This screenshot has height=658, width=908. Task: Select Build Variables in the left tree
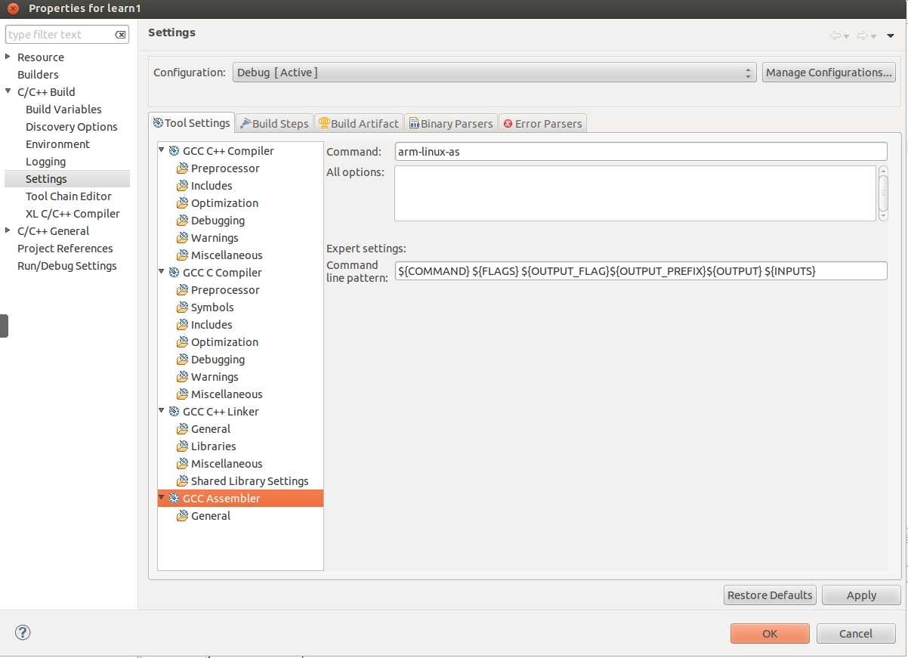(63, 110)
